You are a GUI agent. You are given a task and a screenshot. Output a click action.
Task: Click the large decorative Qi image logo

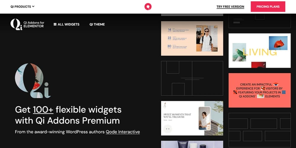point(33,81)
